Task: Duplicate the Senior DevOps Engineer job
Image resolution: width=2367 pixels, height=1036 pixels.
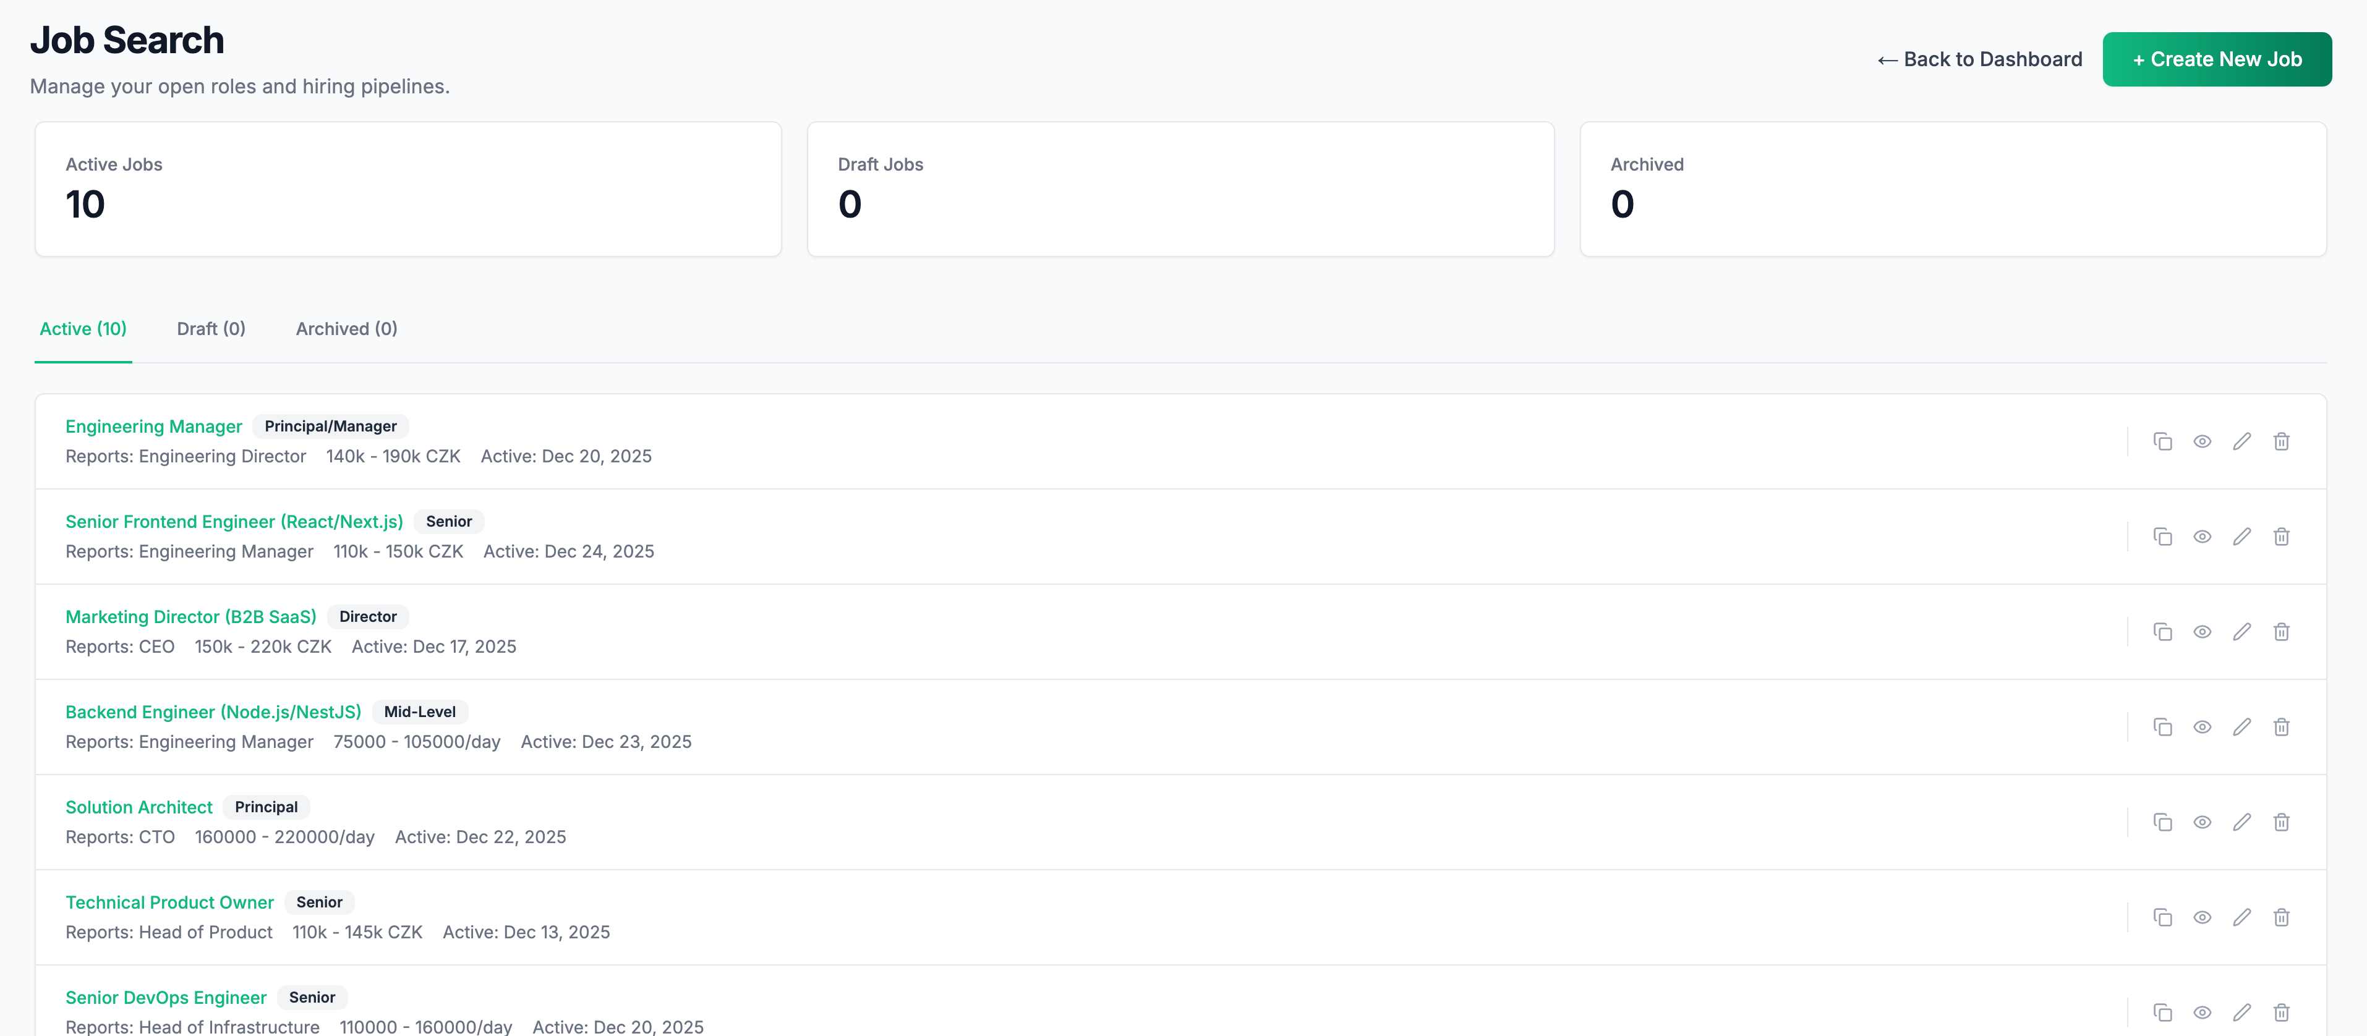Action: coord(2162,1013)
